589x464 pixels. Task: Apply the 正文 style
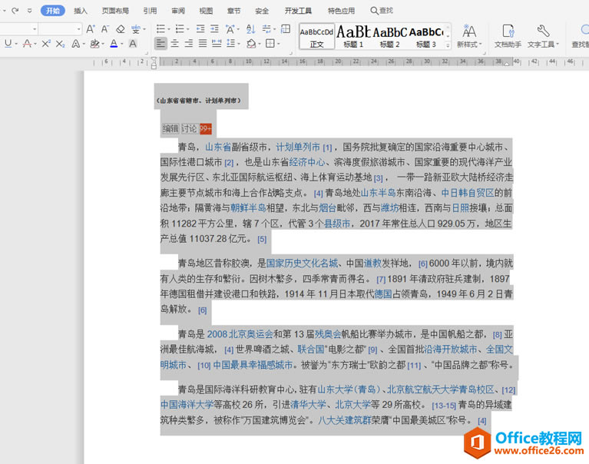pyautogui.click(x=316, y=36)
